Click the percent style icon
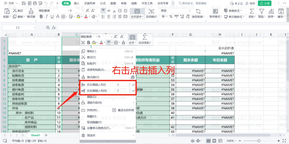 [x=171, y=17]
